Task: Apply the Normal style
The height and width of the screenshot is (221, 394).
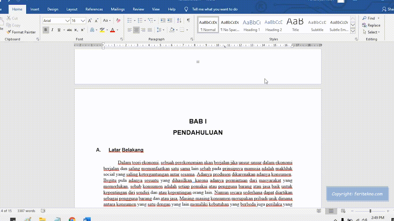Action: pyautogui.click(x=208, y=25)
